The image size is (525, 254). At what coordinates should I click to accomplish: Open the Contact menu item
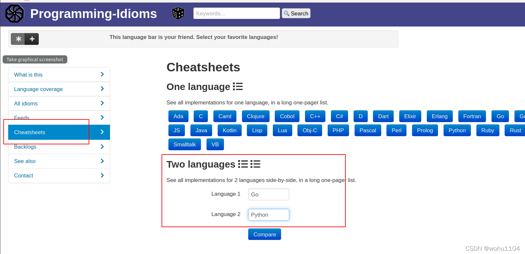[59, 175]
